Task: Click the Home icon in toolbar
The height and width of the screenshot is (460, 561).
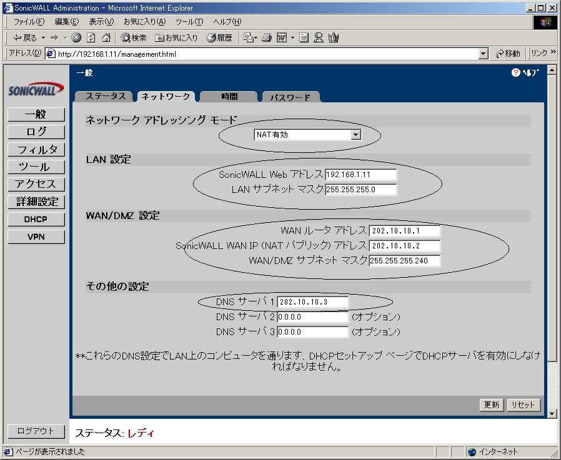Action: click(106, 37)
